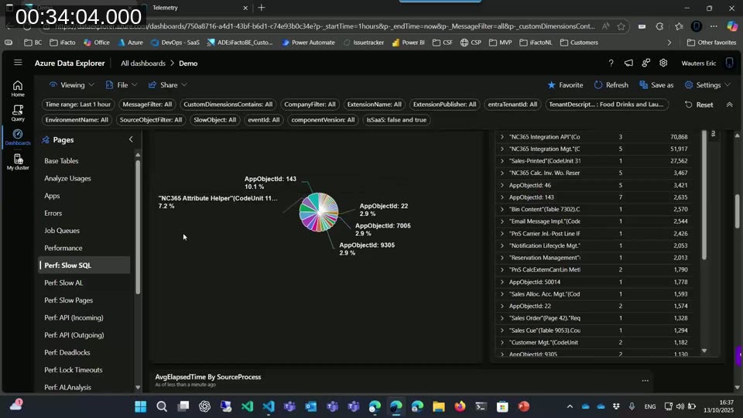Click the AppObjectId: 9305 pie label
This screenshot has width=743, height=418.
(367, 248)
